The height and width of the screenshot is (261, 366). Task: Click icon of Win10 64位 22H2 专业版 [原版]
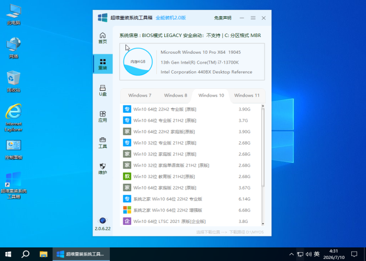pos(127,109)
